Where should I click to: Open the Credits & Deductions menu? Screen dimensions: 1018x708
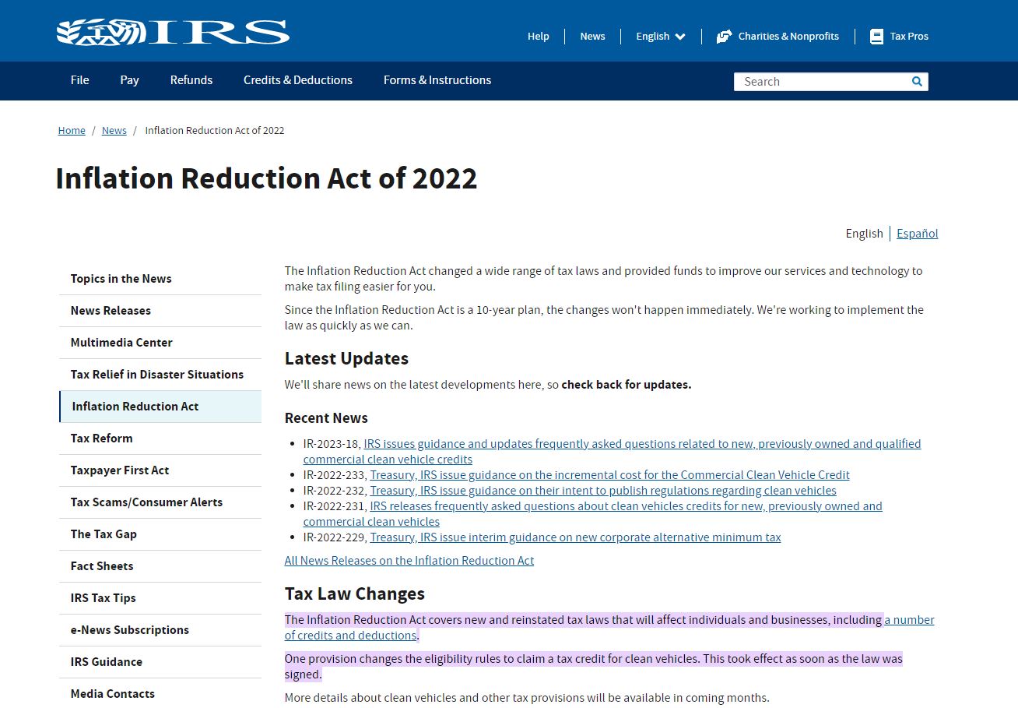pyautogui.click(x=298, y=80)
